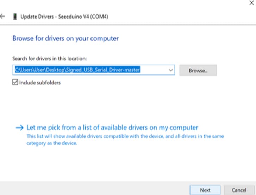This screenshot has height=195, width=256.
Task: Close the Update Drivers dialog
Action: (x=251, y=3)
